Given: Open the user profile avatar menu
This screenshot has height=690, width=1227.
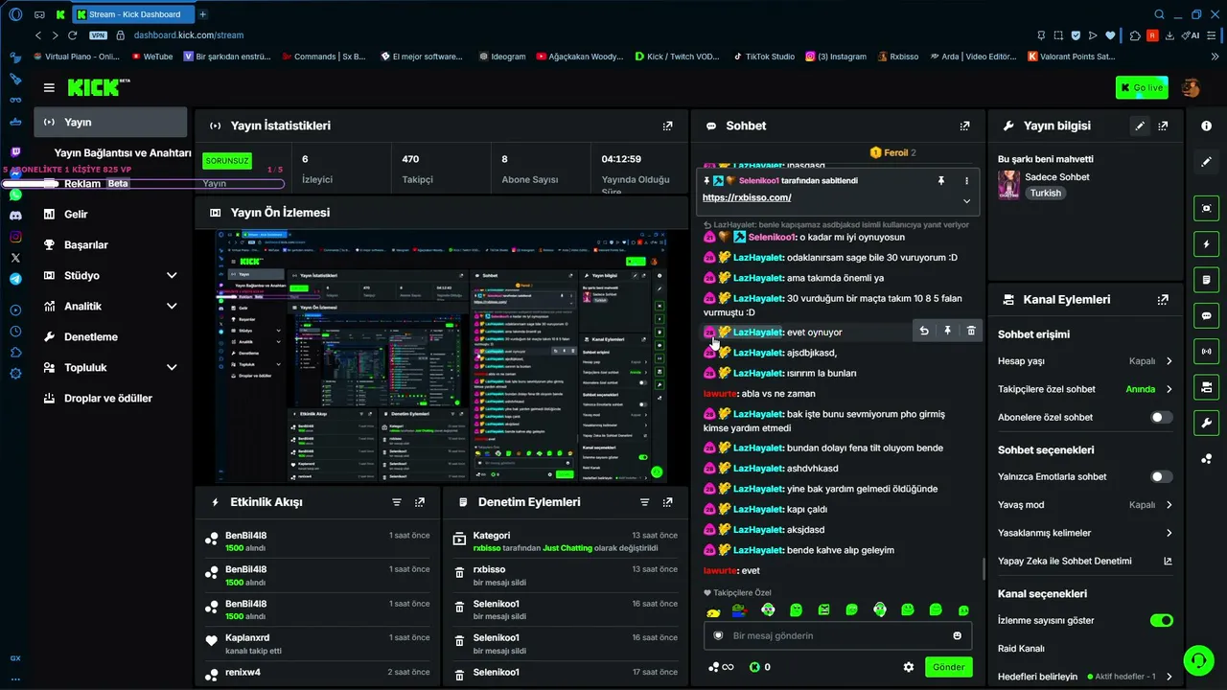Looking at the screenshot, I should pos(1191,88).
